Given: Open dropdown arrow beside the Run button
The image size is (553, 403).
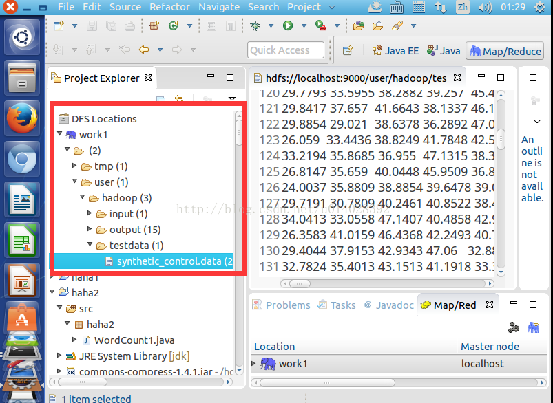Looking at the screenshot, I should (x=304, y=25).
